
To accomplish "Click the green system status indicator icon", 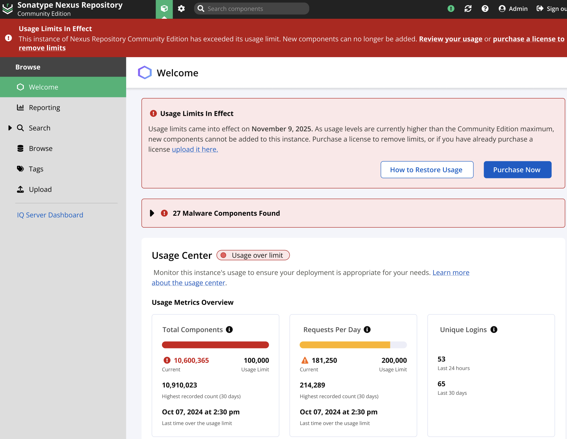I will click(x=451, y=9).
